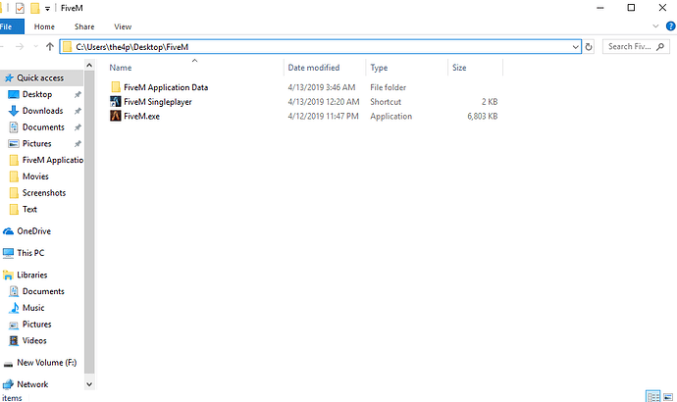Refresh the FiveM folder view

[589, 47]
